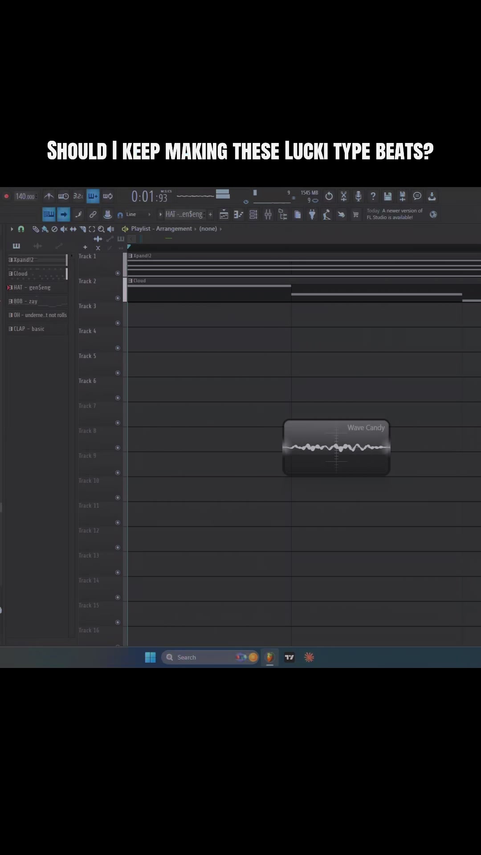Open Windows Start menu
Image resolution: width=481 pixels, height=855 pixels.
[x=151, y=657]
